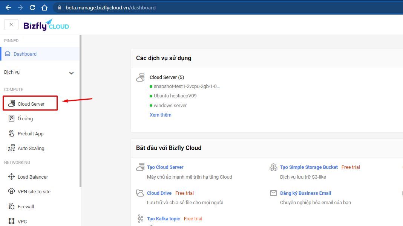Click the Tạo Cloud Server link
Screen dimensions: 403x226
tap(165, 167)
